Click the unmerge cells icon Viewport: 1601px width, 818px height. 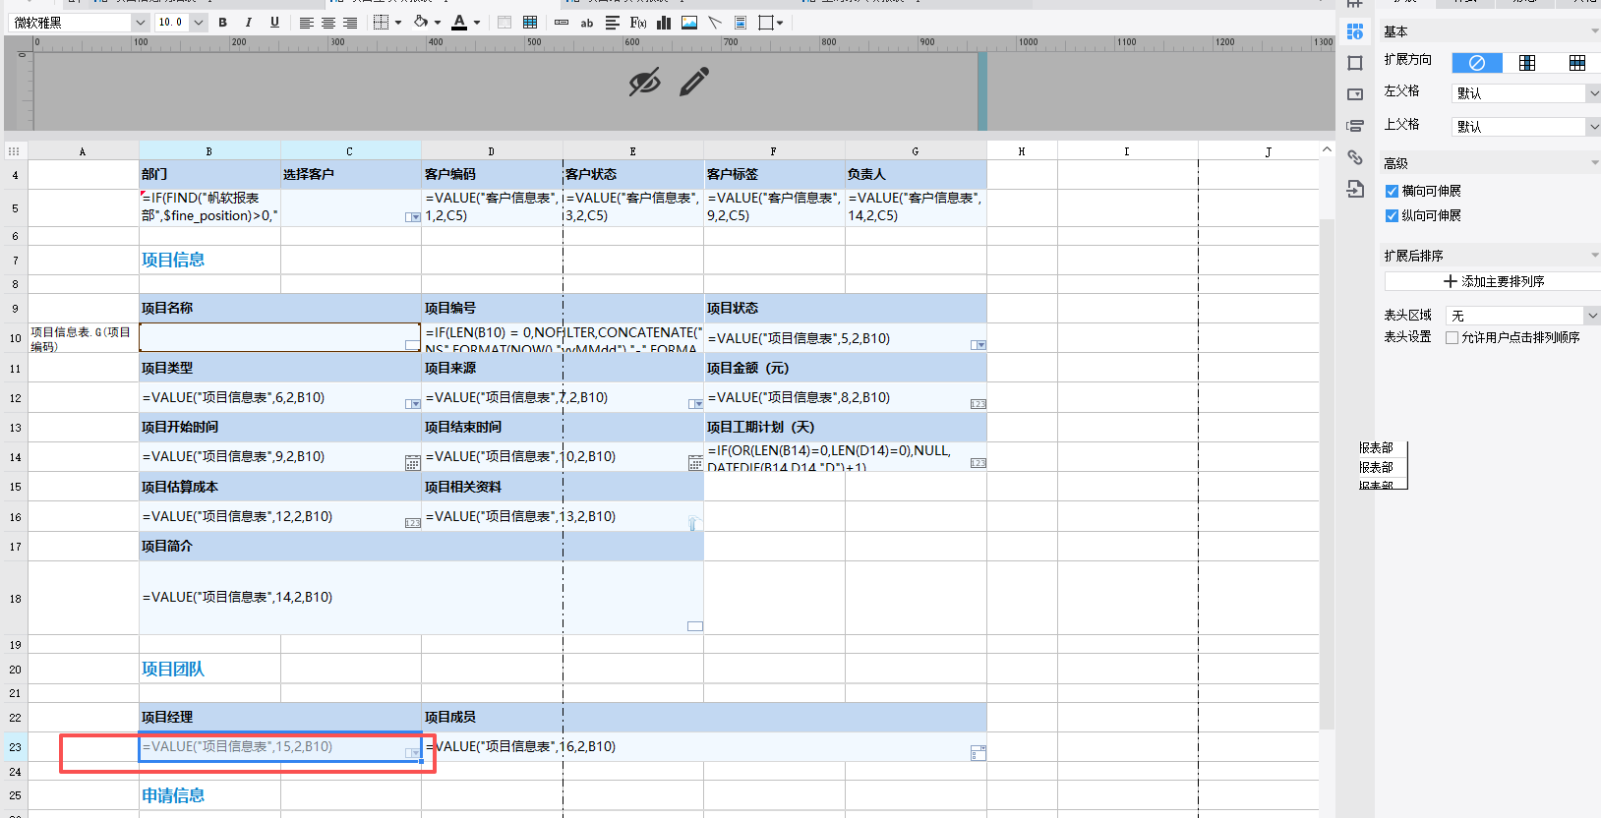coord(504,23)
